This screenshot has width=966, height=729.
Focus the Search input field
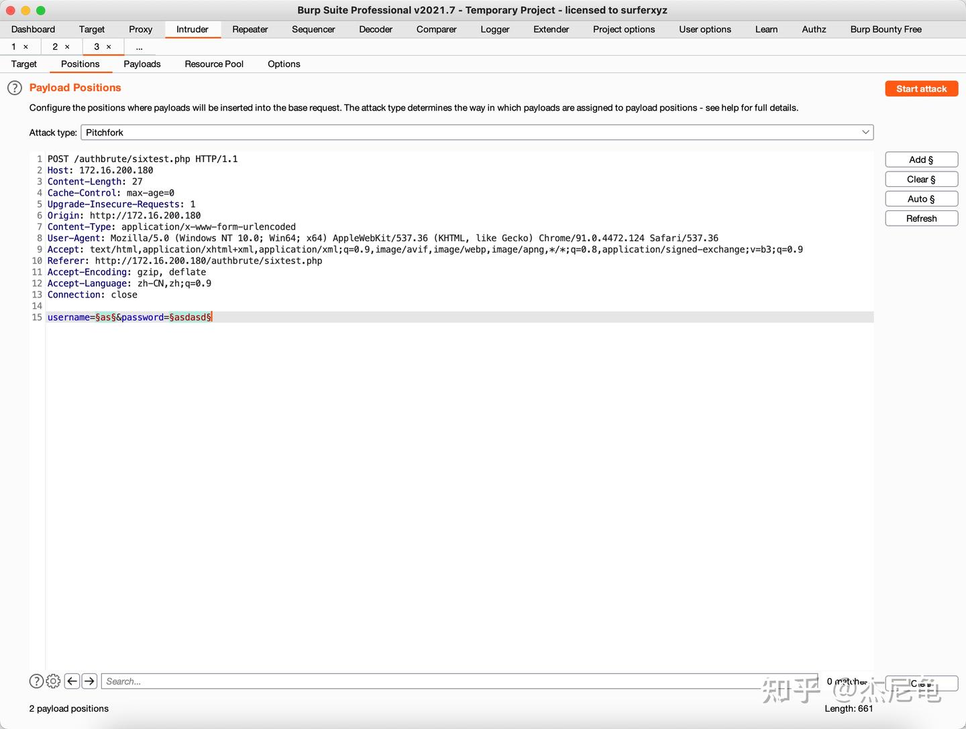460,681
